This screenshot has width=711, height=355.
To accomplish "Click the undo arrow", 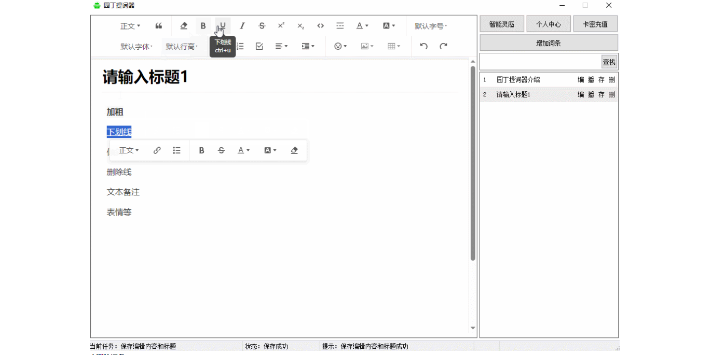I will tap(423, 47).
